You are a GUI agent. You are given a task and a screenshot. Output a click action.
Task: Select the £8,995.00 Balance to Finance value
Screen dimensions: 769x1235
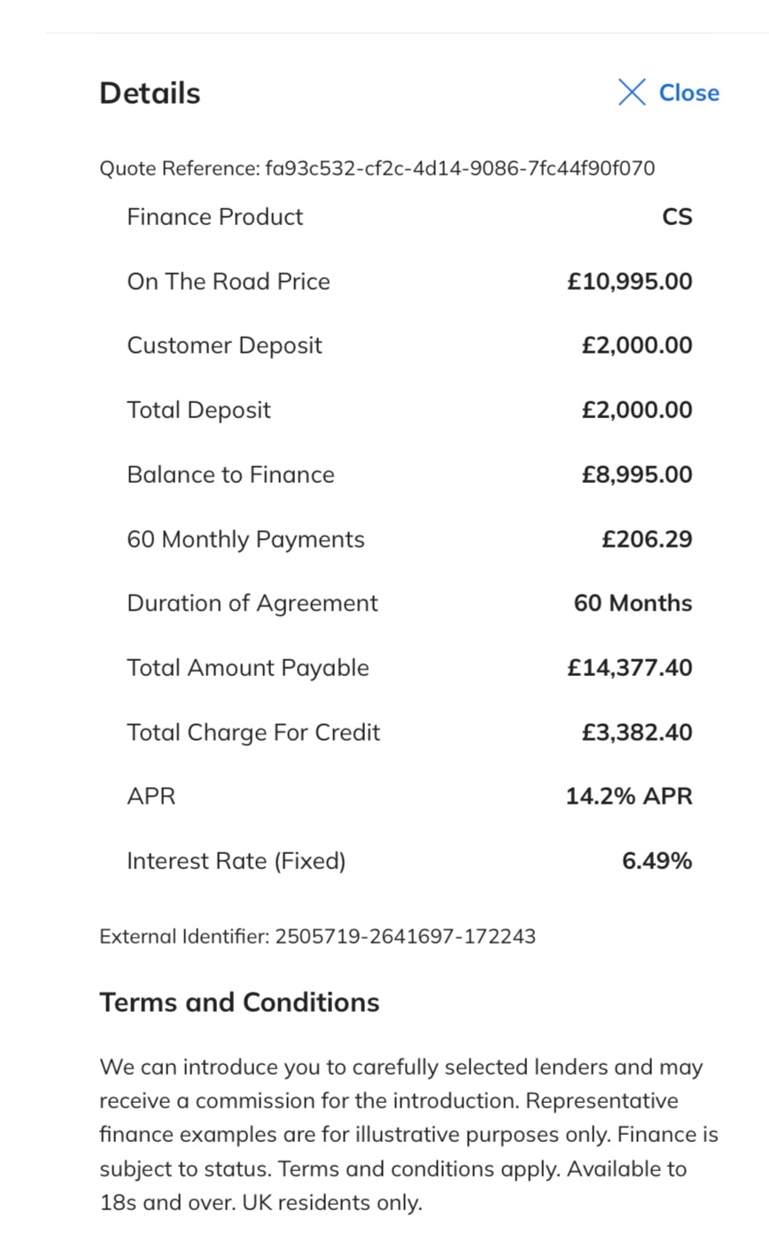[x=637, y=475]
